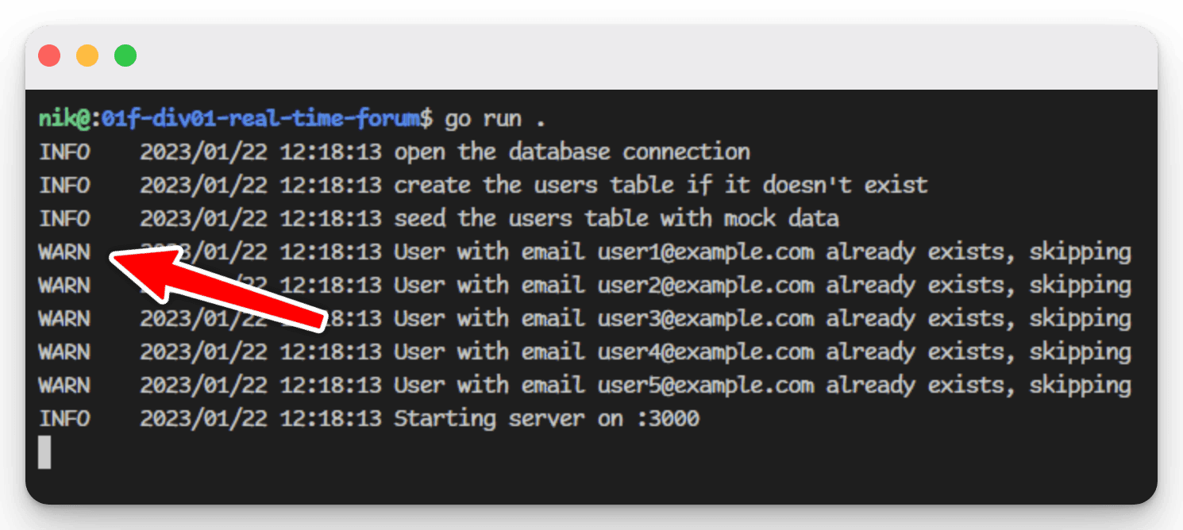Click the green maximize window button
1183x530 pixels.
pos(125,56)
